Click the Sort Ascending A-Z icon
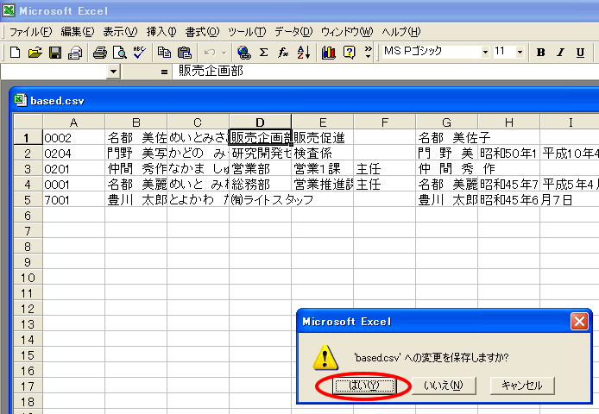The image size is (599, 414). click(303, 53)
